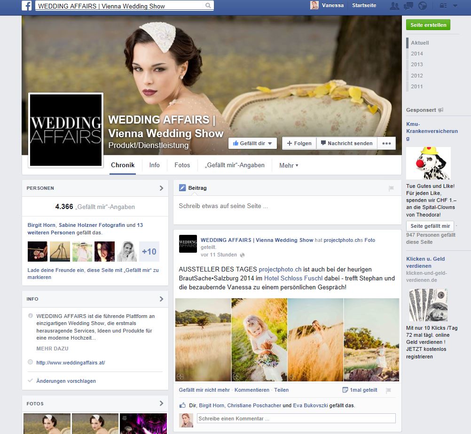This screenshot has height=434, width=471.
Task: Open the account settings caret dropdown
Action: click(455, 6)
